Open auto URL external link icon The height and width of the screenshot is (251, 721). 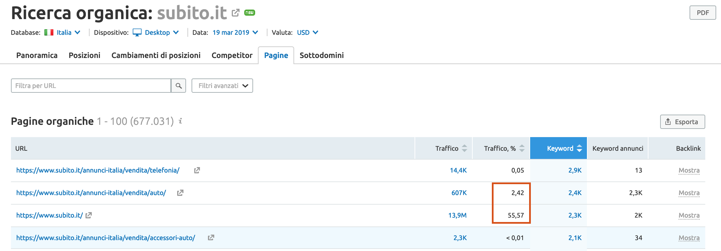(x=180, y=193)
